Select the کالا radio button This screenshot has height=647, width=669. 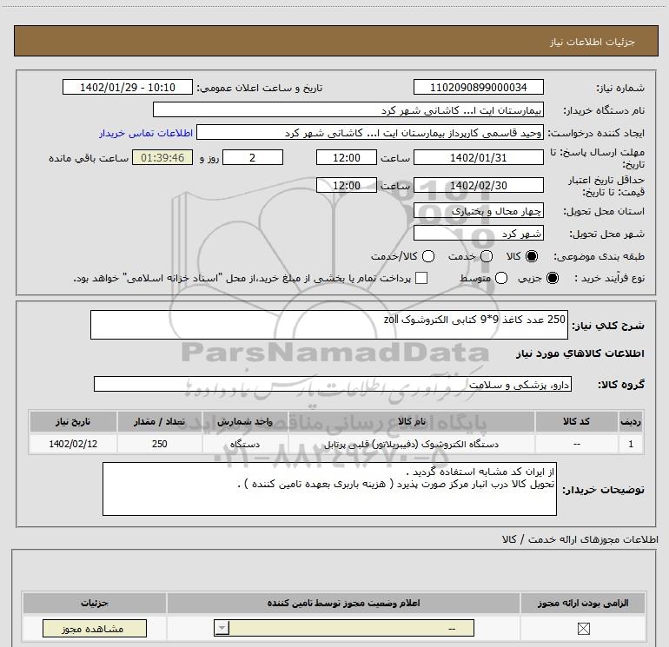pyautogui.click(x=532, y=256)
